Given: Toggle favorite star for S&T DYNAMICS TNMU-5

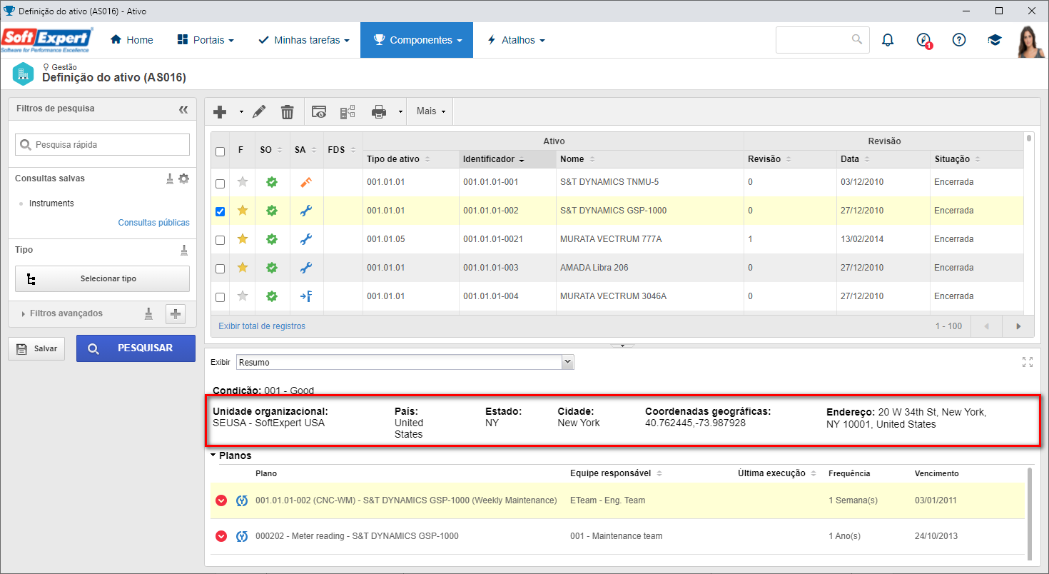Looking at the screenshot, I should click(243, 182).
